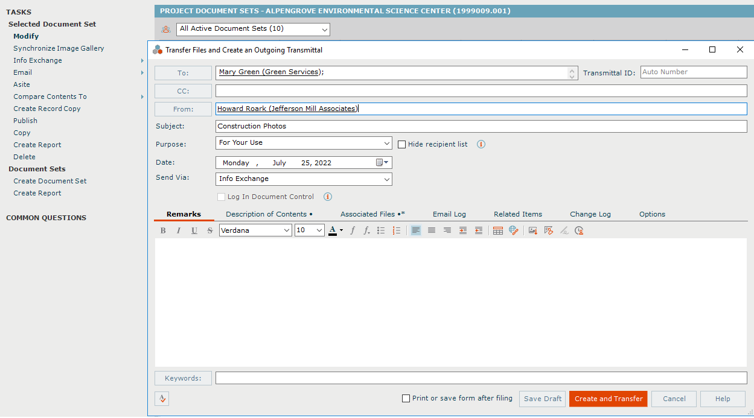Image resolution: width=754 pixels, height=418 pixels.
Task: Expand Compare Contents To submenu arrow
Action: tap(142, 97)
